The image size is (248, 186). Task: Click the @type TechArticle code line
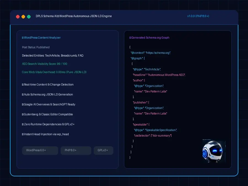147,69
